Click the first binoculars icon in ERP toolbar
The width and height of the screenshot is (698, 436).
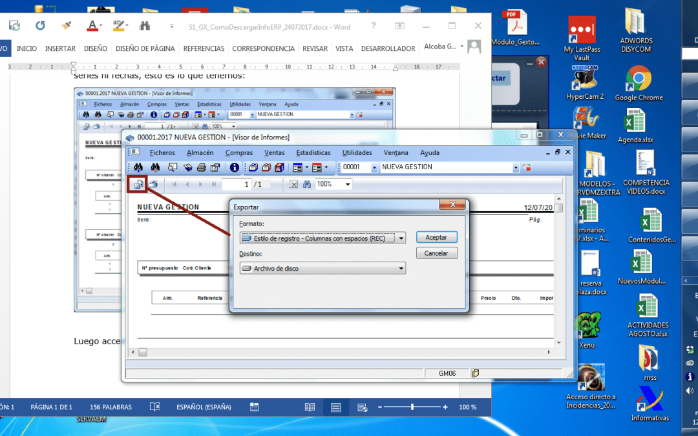(x=138, y=167)
